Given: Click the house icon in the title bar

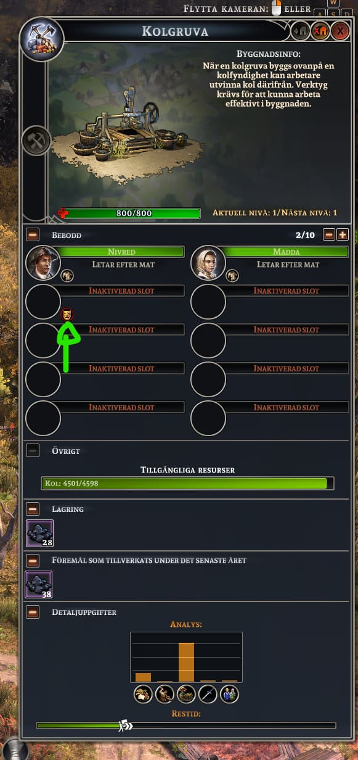Looking at the screenshot, I should tap(300, 30).
